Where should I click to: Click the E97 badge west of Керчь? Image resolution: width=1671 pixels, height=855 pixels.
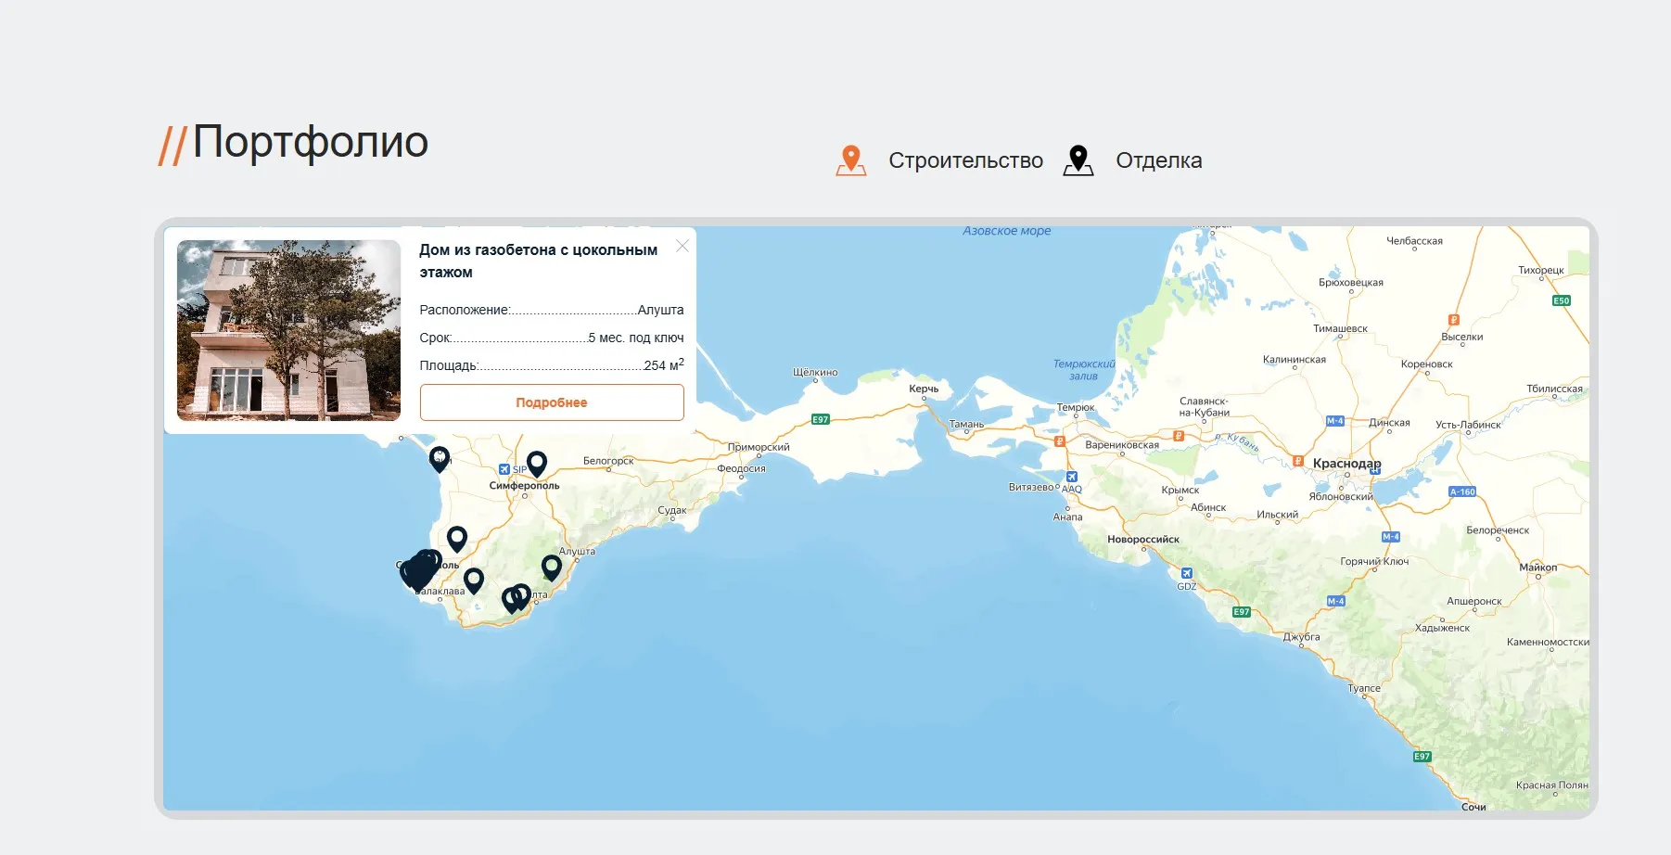click(x=821, y=419)
